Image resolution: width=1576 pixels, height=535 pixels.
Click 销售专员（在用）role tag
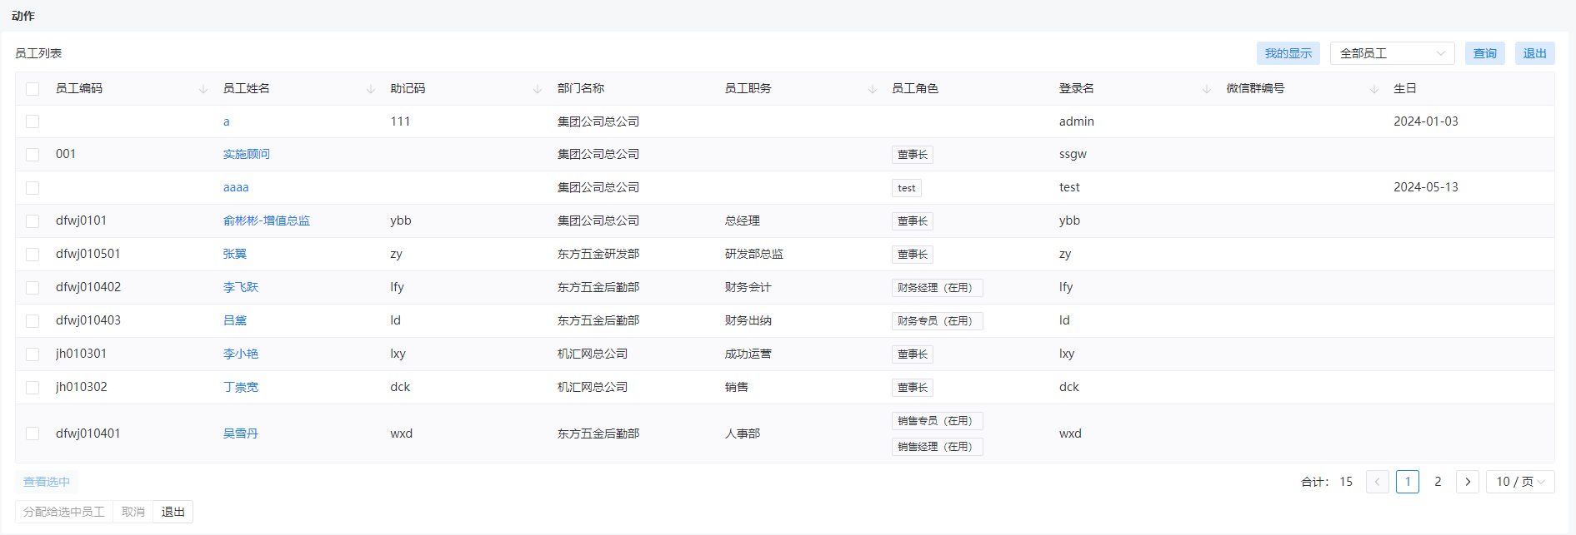tap(938, 421)
